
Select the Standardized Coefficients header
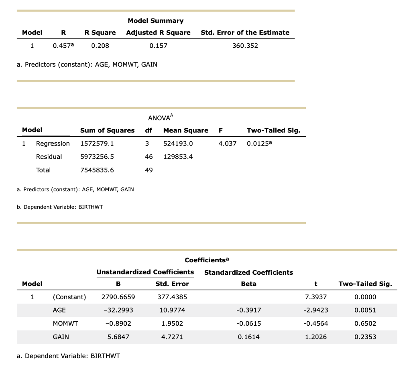248,272
